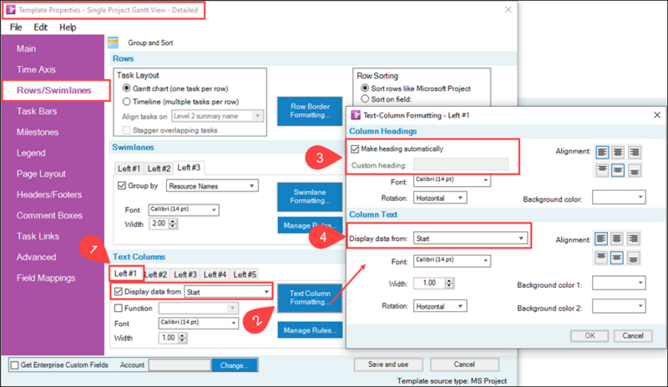Toggle the swimlane Group by checkbox
This screenshot has width=668, height=387.
click(x=122, y=186)
